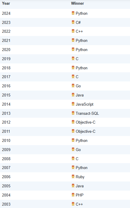This screenshot has height=208, width=130.
Task: Click the year cell 2009
Action: pos(6,150)
